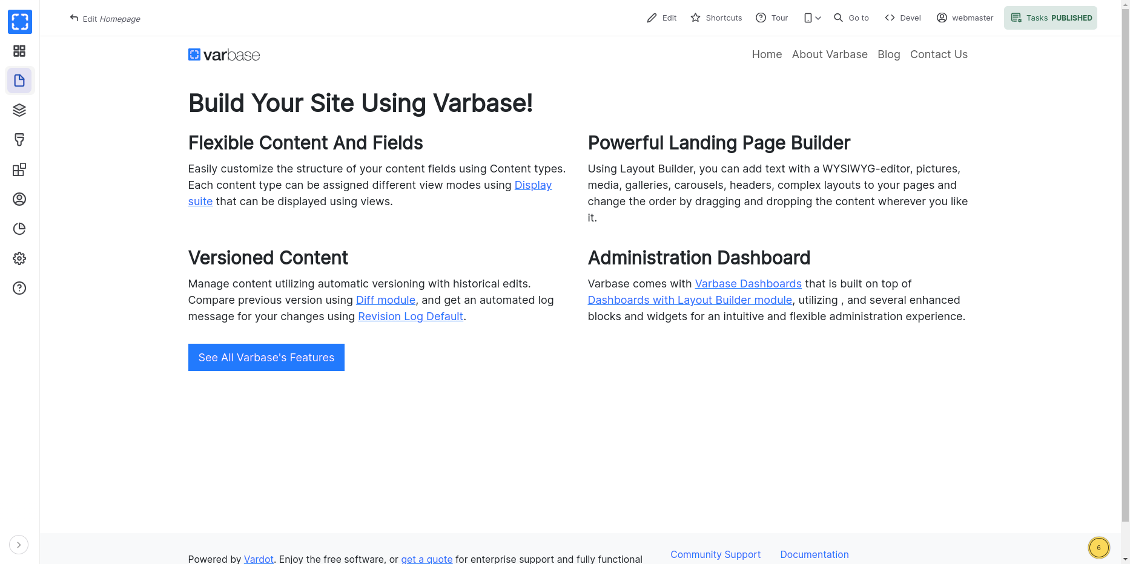Open the Extend modules icon in sidebar
This screenshot has width=1130, height=564.
pyautogui.click(x=19, y=169)
